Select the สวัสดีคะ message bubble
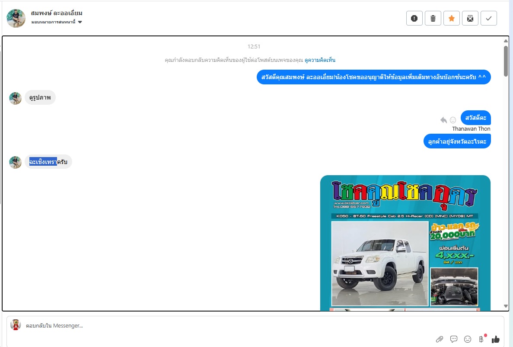513x347 pixels. 476,118
